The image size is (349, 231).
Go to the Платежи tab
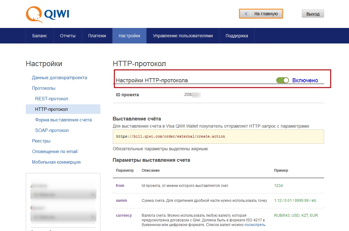97,36
